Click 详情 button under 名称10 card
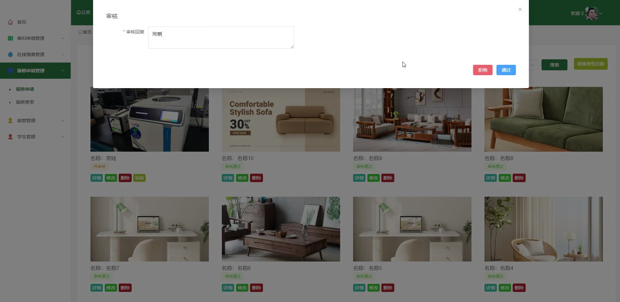The image size is (620, 302). [228, 178]
